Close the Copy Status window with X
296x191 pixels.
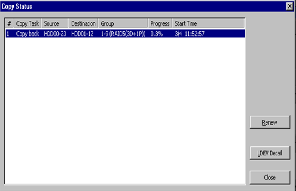[289, 6]
